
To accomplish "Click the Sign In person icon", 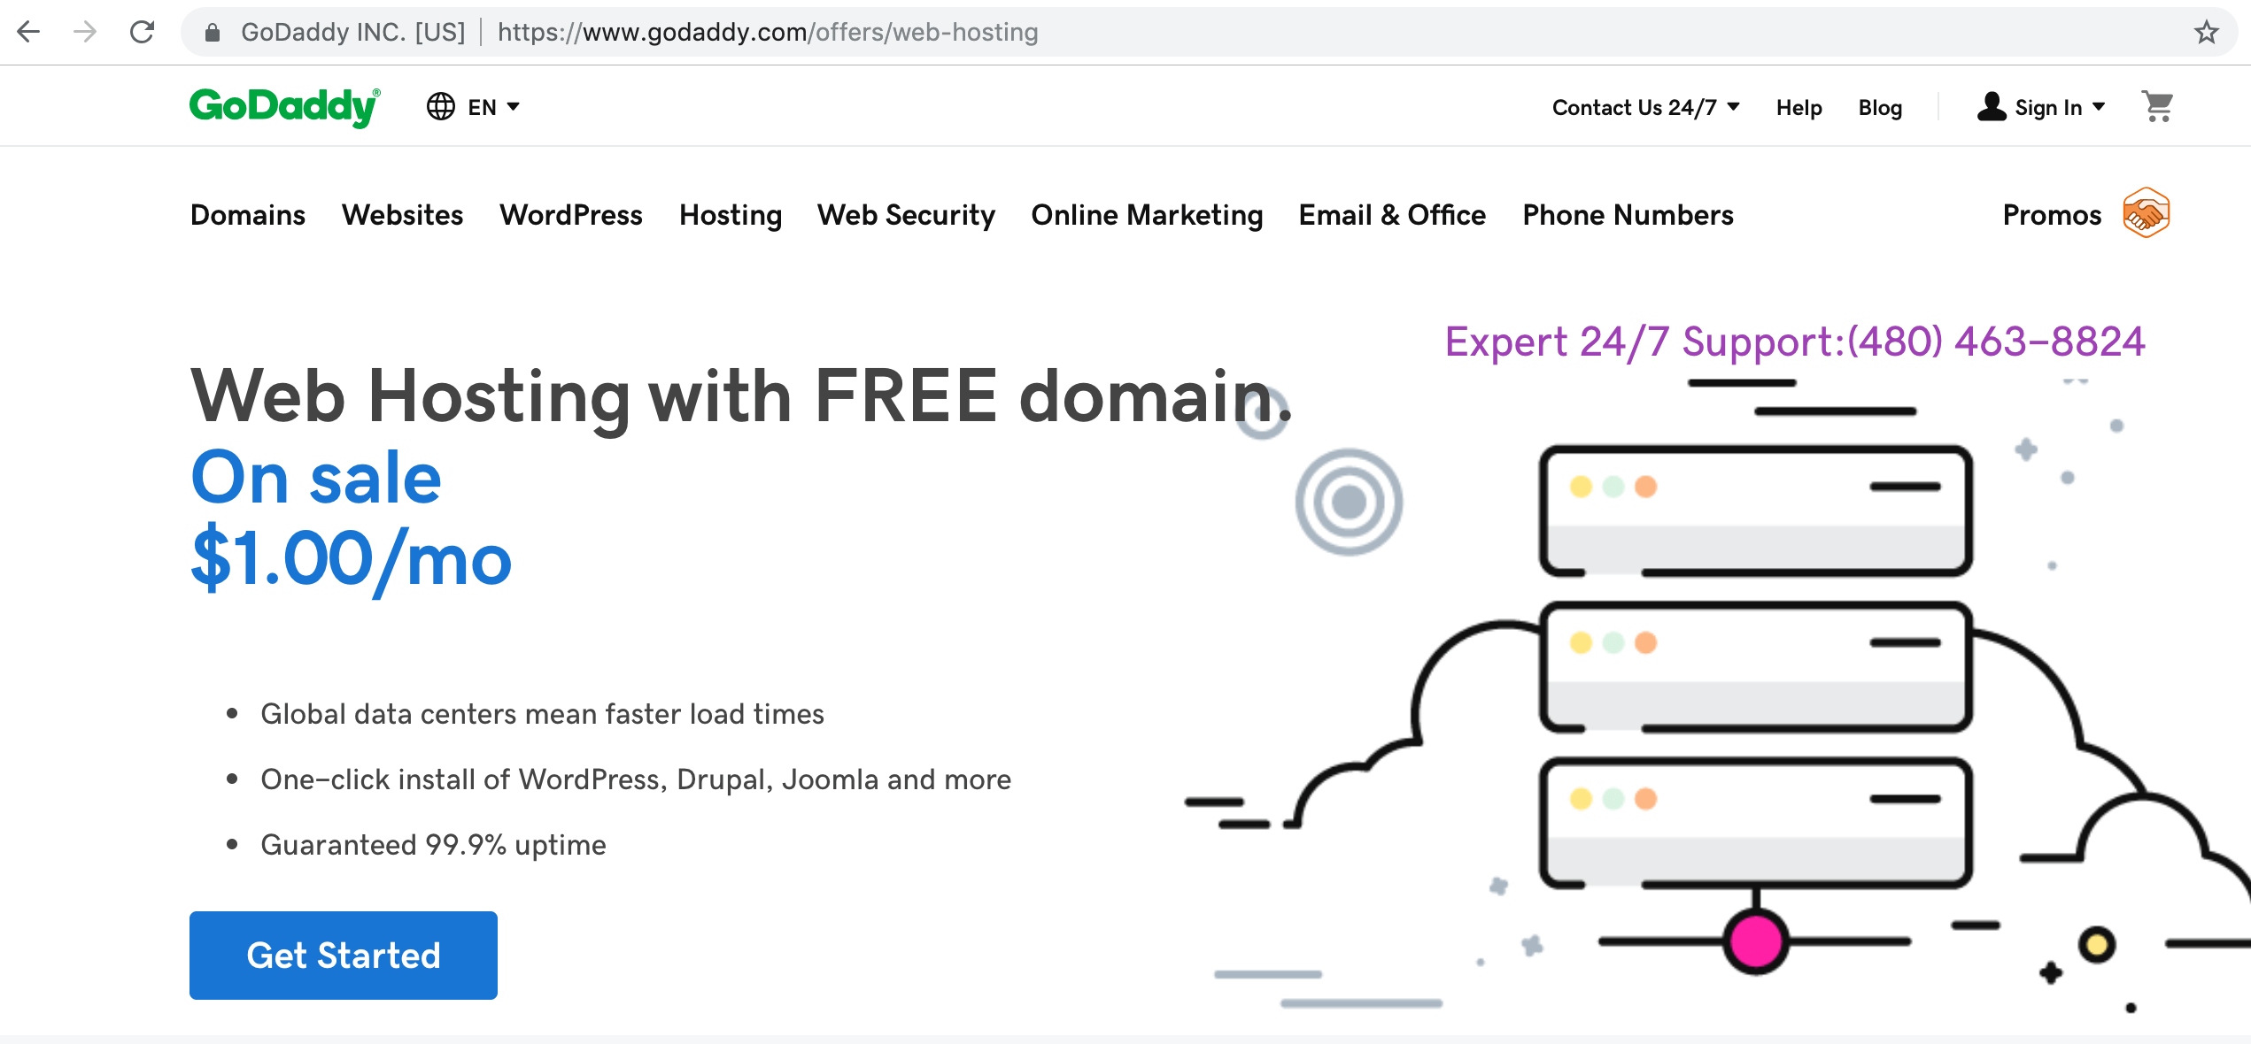I will click(x=1992, y=106).
